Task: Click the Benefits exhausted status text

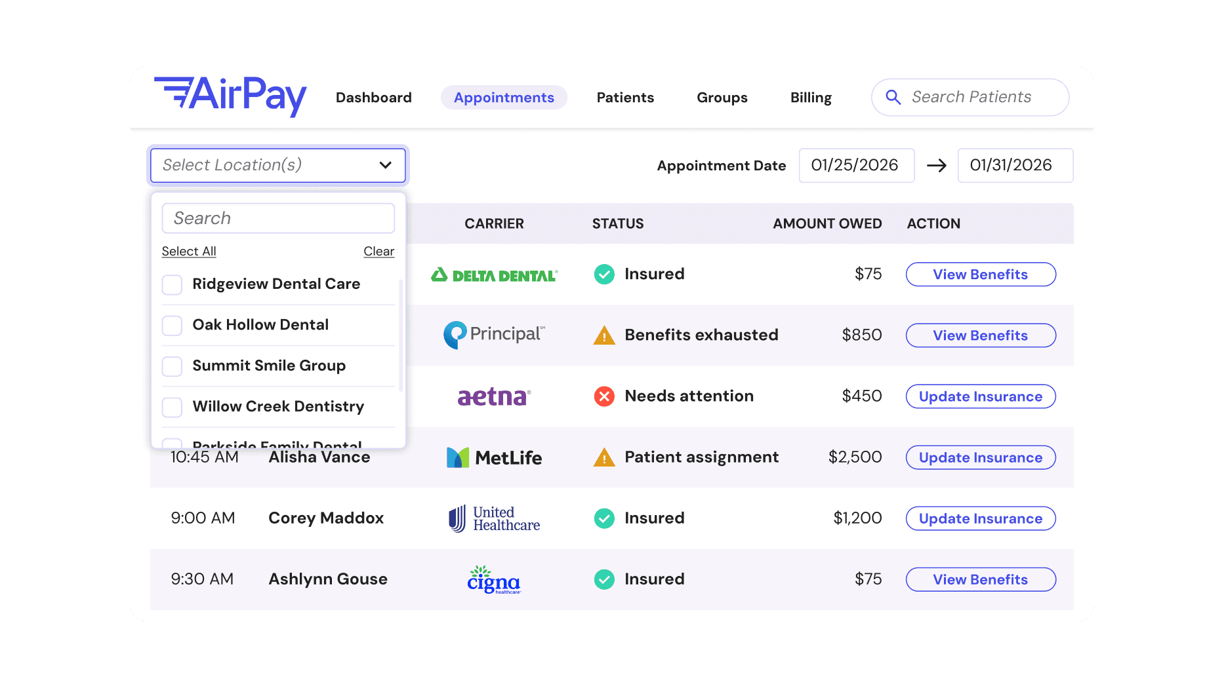Action: pyautogui.click(x=701, y=335)
